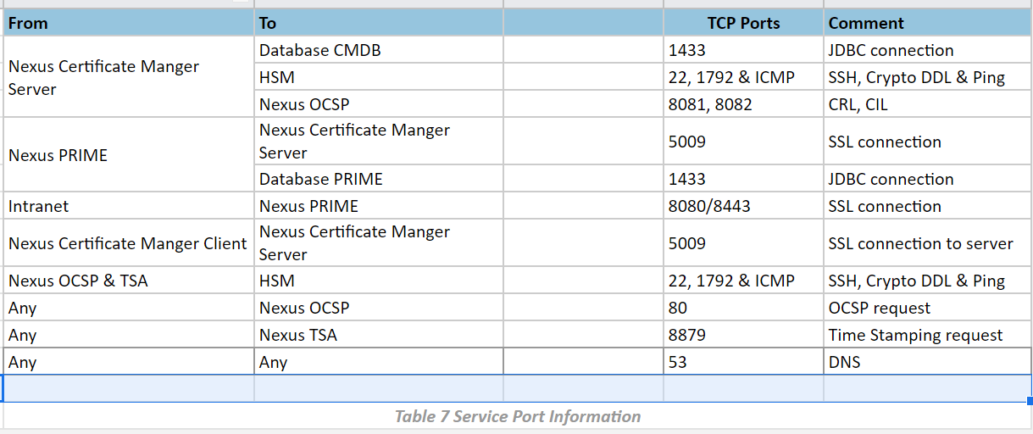Screen dimensions: 1033x434
Task: Click the DNS comment cell
Action: [927, 362]
